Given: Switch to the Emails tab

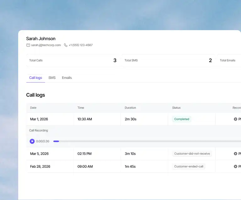Looking at the screenshot, I should pyautogui.click(x=67, y=78).
